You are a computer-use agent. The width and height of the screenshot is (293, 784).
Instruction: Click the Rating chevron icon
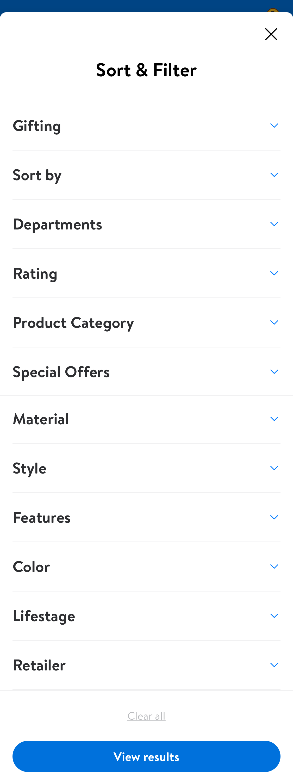click(274, 273)
